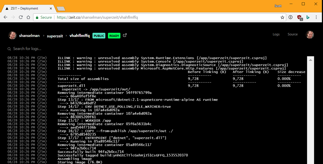323x164 pixels.
Task: Click the 'Step 13/17 : FROM microsoft/dotnet' line
Action: pos(138,100)
